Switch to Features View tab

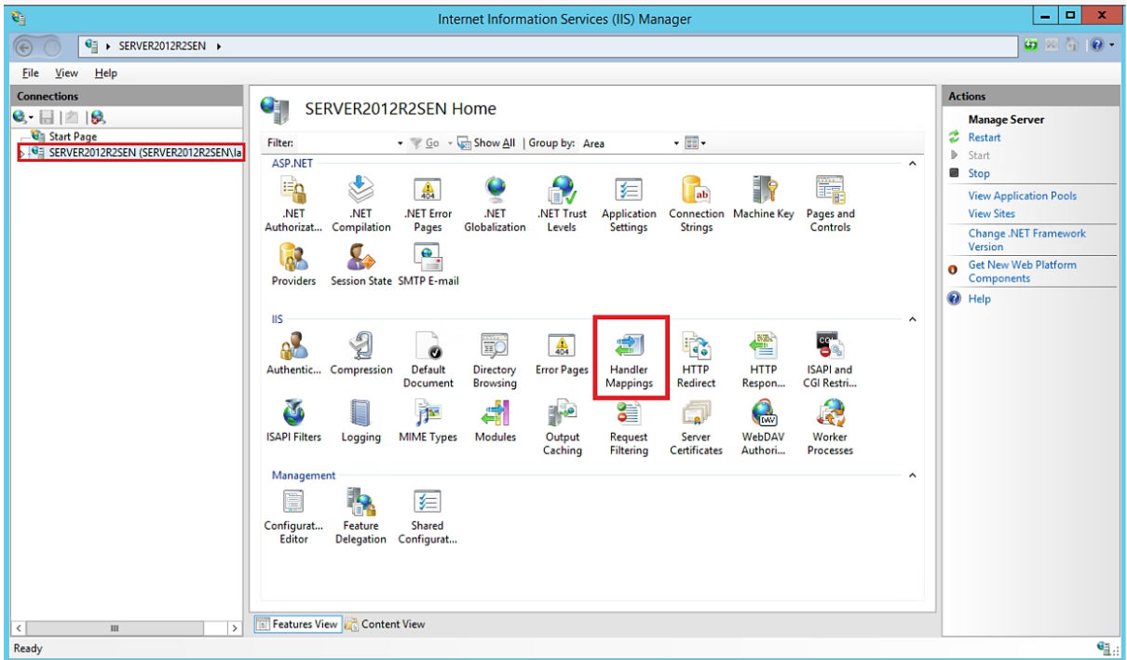click(x=297, y=625)
